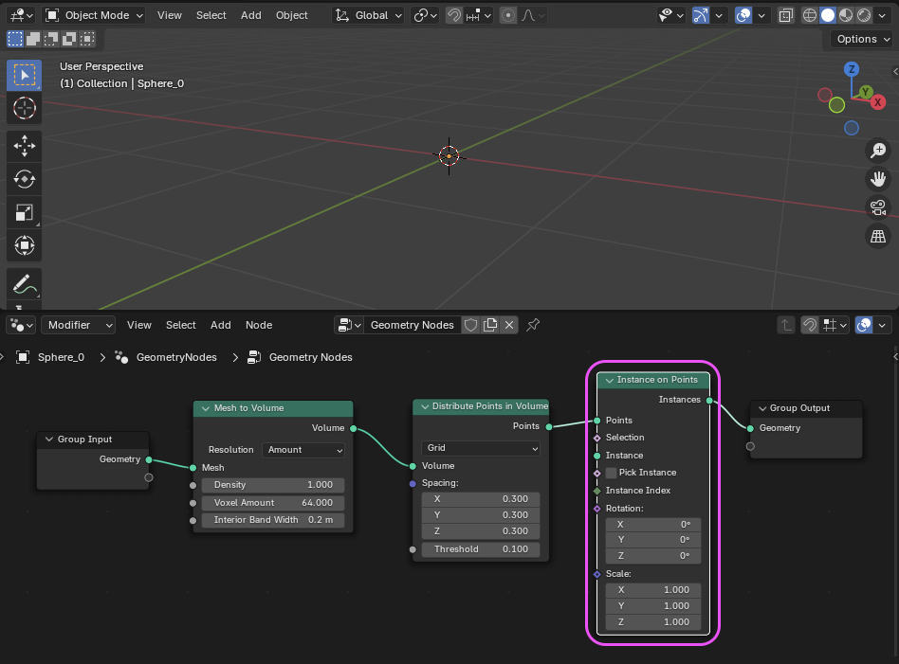Image resolution: width=899 pixels, height=664 pixels.
Task: Open the Object Mode dropdown
Action: 95,15
